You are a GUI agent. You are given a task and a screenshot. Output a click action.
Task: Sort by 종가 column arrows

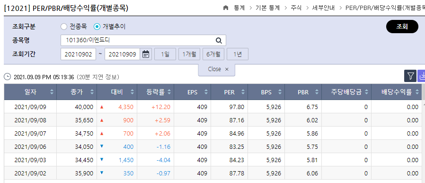tap(92, 92)
